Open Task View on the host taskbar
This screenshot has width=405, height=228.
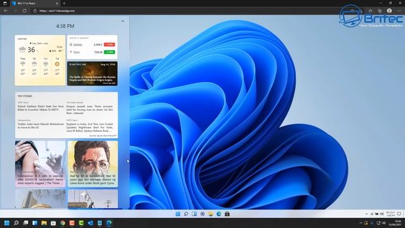(25, 223)
